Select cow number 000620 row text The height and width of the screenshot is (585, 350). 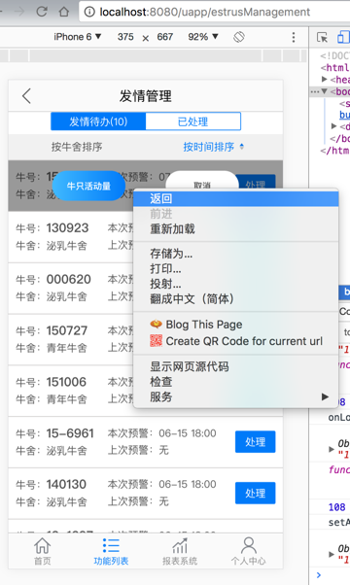[x=69, y=280]
